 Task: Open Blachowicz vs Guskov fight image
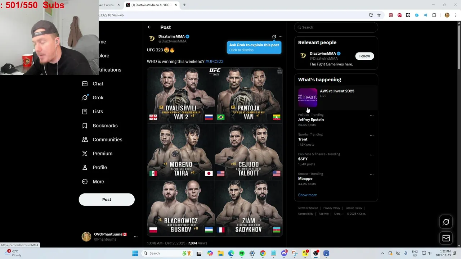[x=181, y=208]
